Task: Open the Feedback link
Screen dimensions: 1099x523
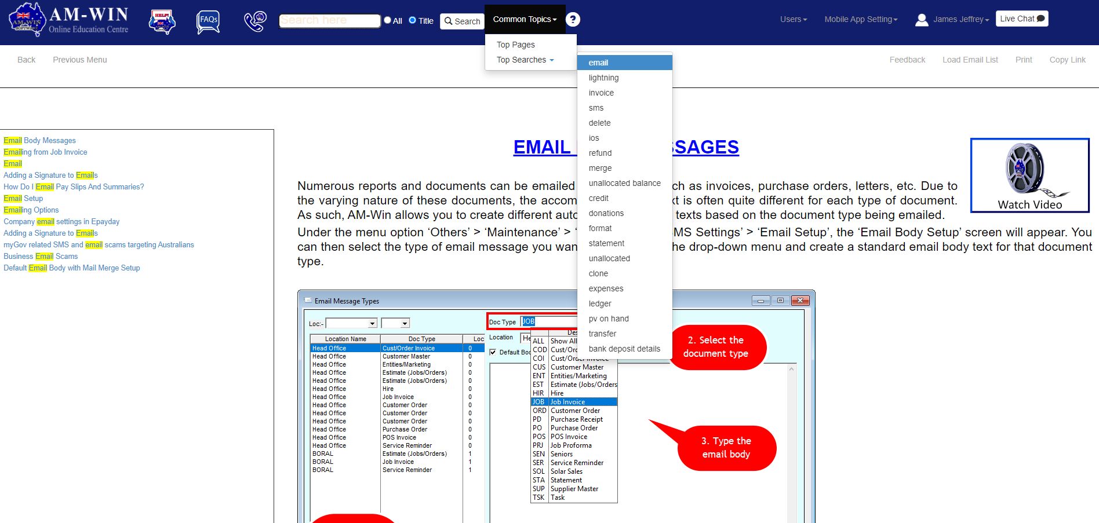Action: pyautogui.click(x=907, y=60)
